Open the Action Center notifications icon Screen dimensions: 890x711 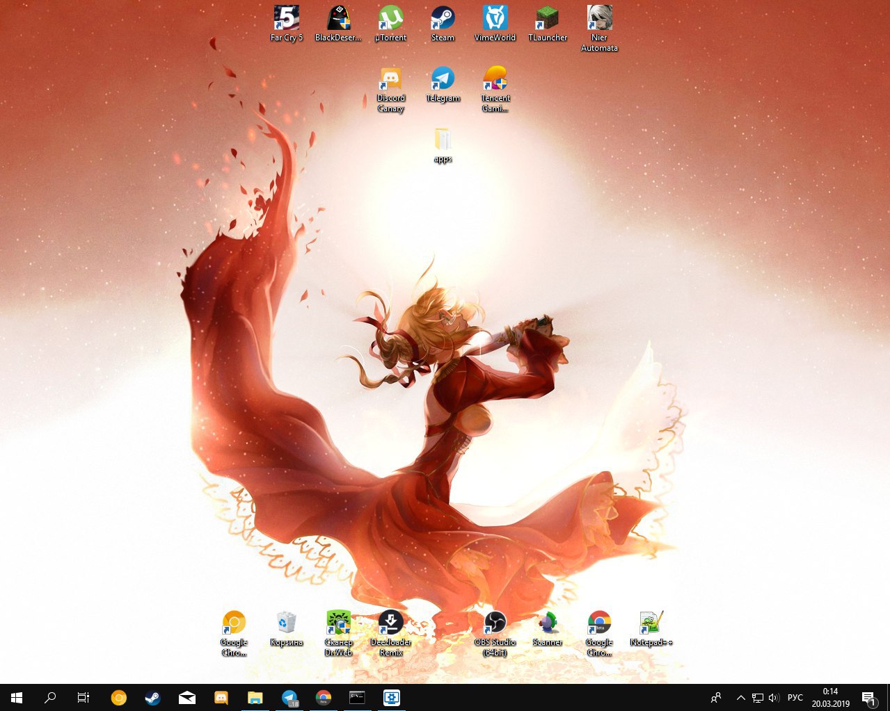click(868, 698)
